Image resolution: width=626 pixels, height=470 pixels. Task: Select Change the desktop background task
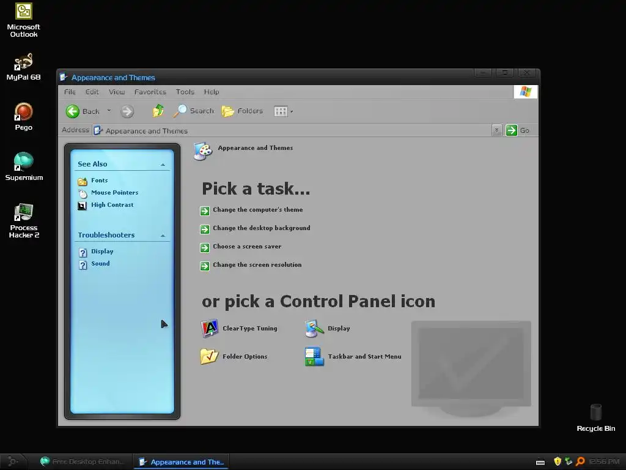pos(261,228)
